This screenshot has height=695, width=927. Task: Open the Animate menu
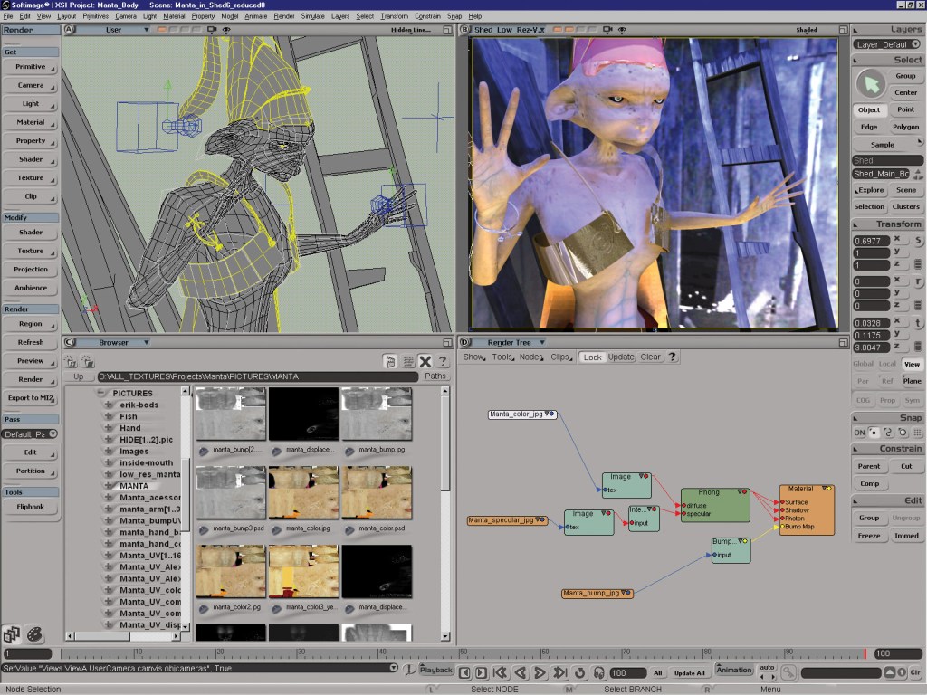(257, 16)
